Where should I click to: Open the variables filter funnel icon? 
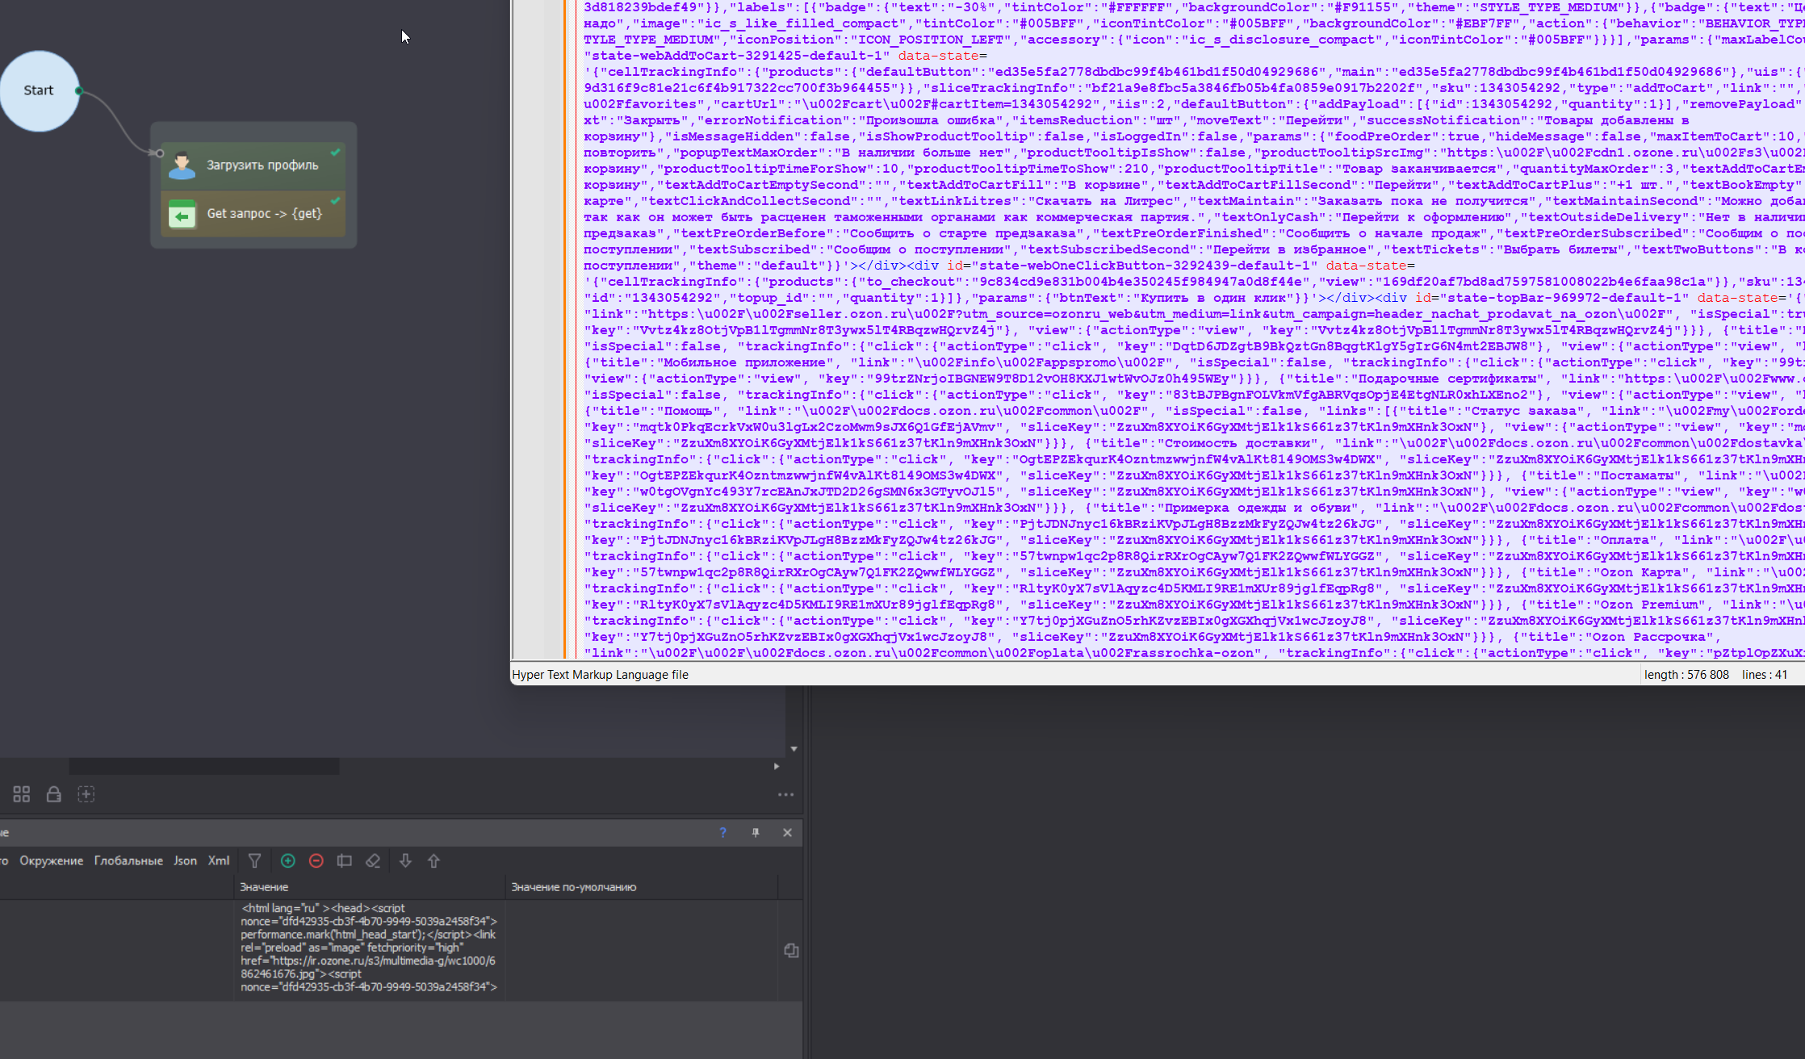point(254,861)
